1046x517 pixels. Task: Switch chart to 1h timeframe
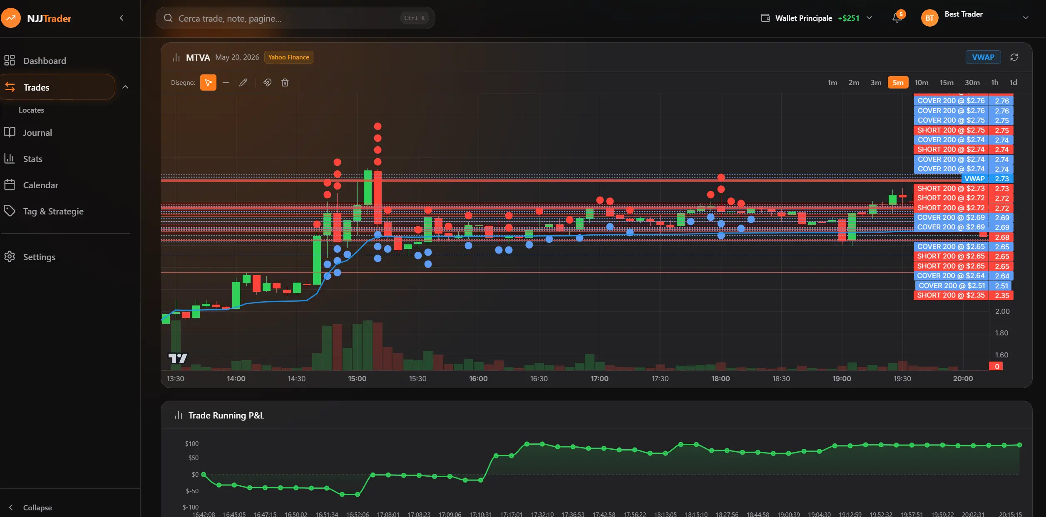(994, 83)
